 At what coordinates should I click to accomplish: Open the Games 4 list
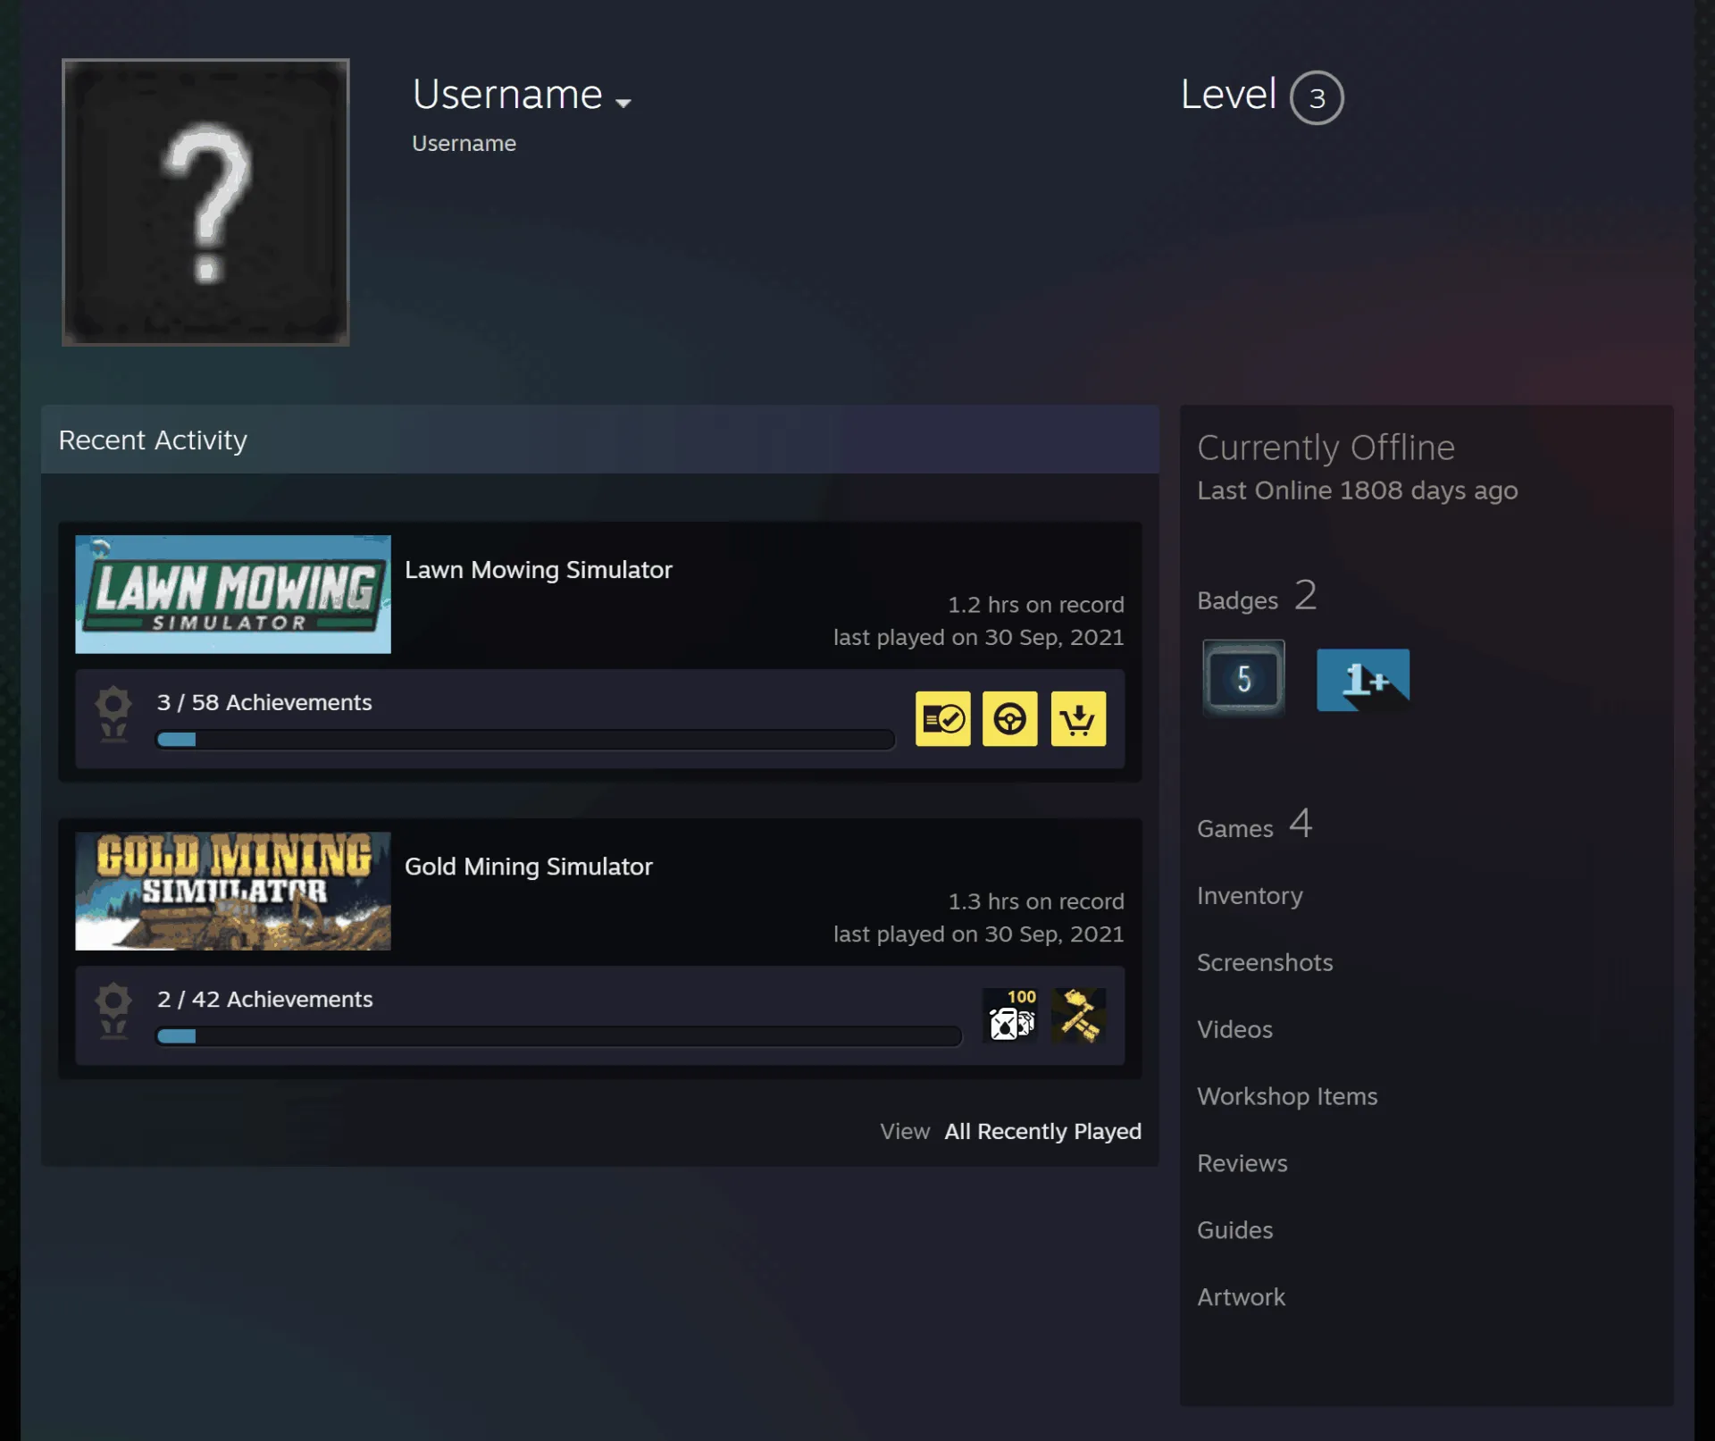pos(1254,825)
